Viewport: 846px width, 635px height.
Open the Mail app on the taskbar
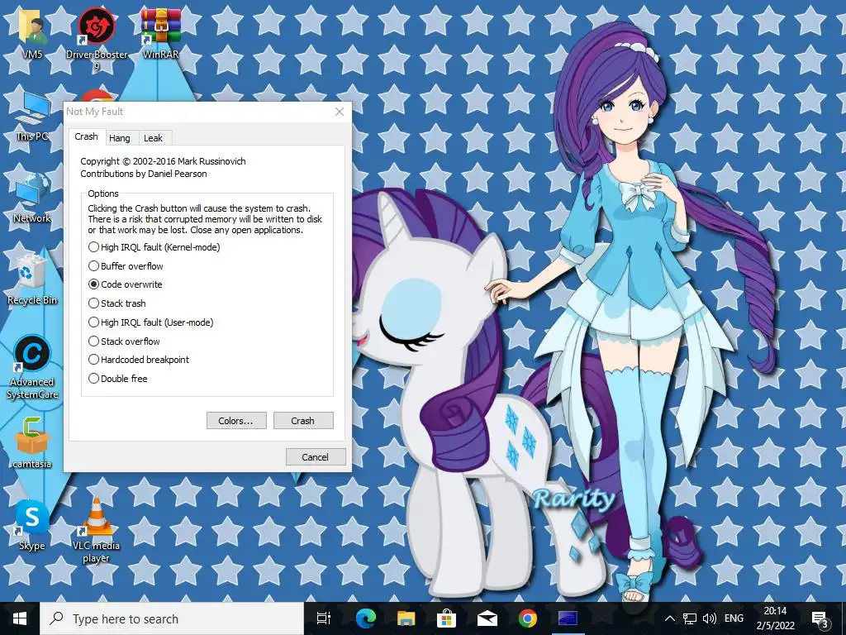tap(487, 618)
